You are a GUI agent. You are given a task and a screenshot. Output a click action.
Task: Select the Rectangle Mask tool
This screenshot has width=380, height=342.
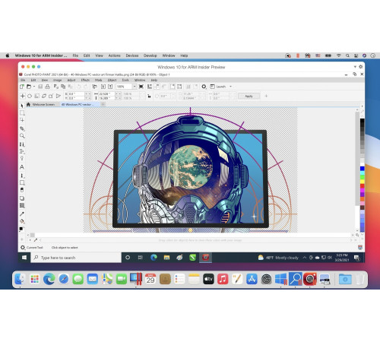(22, 113)
